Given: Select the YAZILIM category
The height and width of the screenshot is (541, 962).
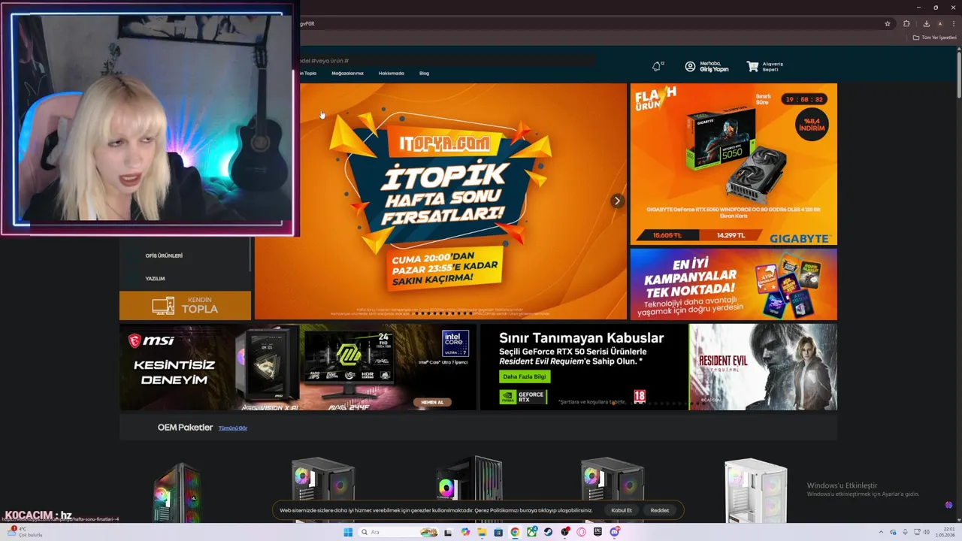Looking at the screenshot, I should [155, 279].
